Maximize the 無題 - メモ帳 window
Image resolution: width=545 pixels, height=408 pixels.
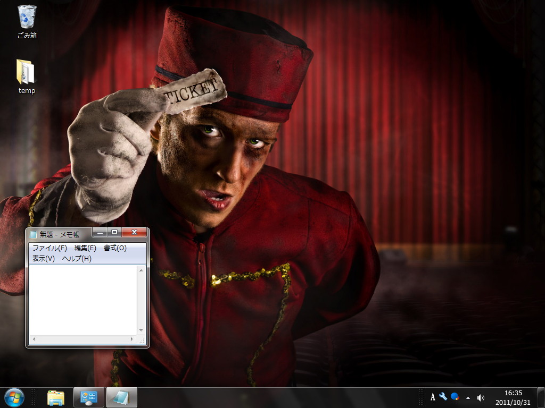click(x=114, y=233)
